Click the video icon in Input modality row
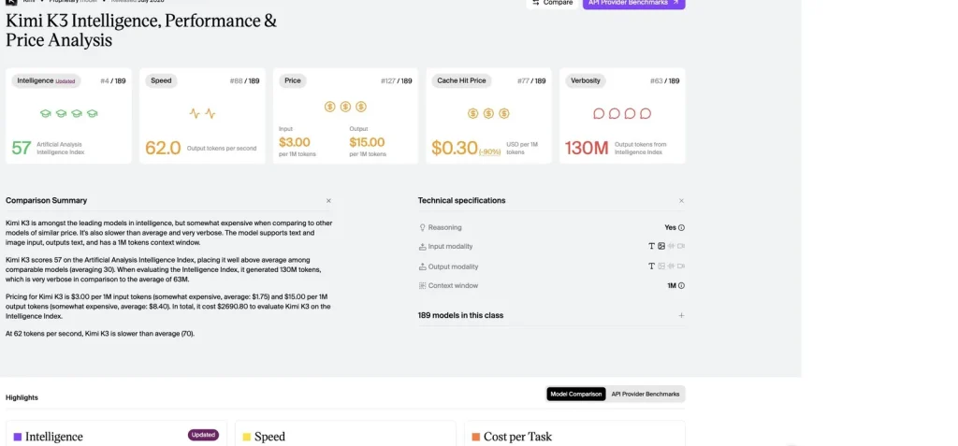Viewport: 958px width, 446px height. point(681,246)
